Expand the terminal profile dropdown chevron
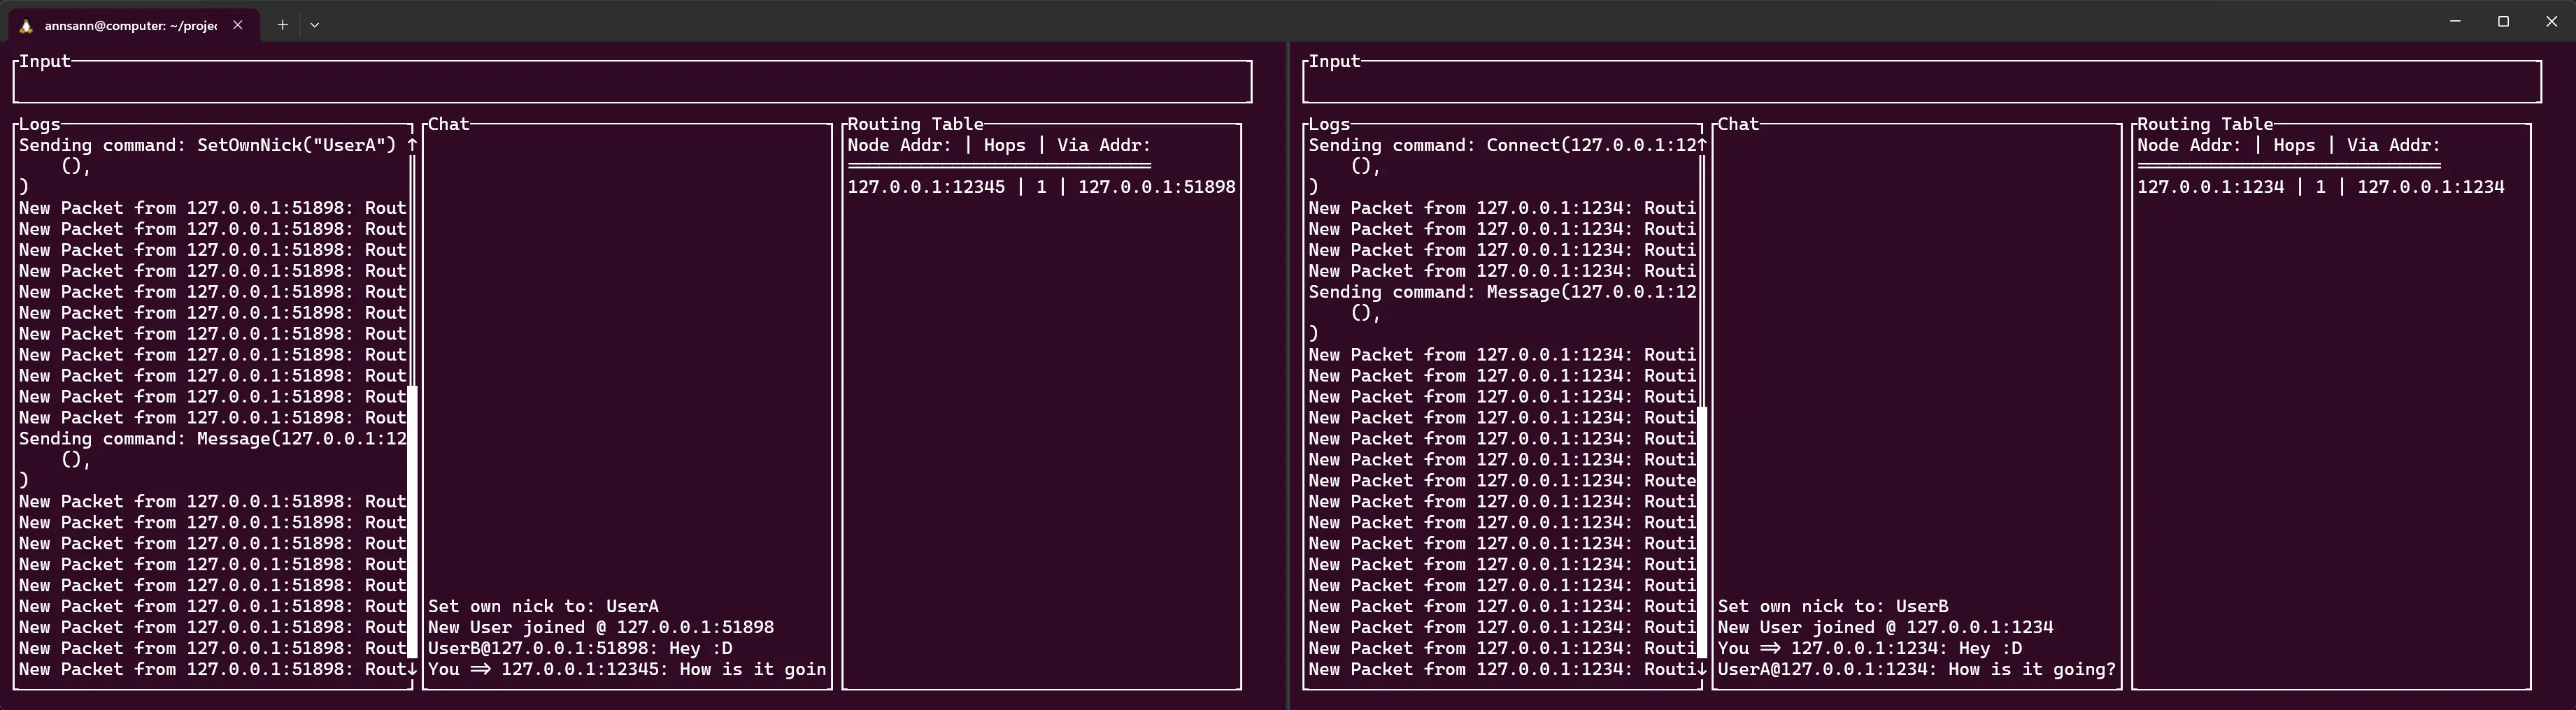 pyautogui.click(x=315, y=25)
